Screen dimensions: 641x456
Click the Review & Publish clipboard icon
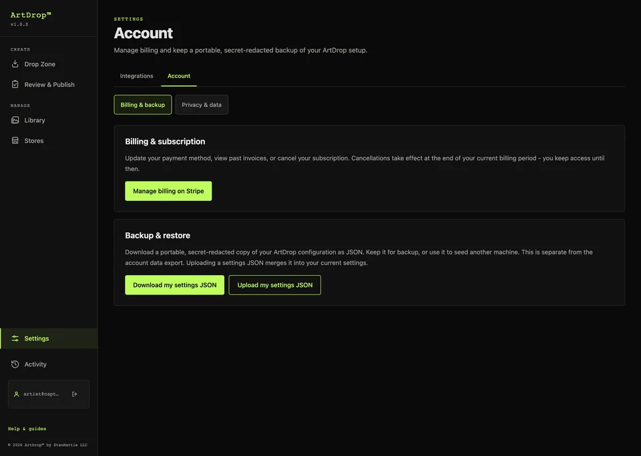pos(15,84)
